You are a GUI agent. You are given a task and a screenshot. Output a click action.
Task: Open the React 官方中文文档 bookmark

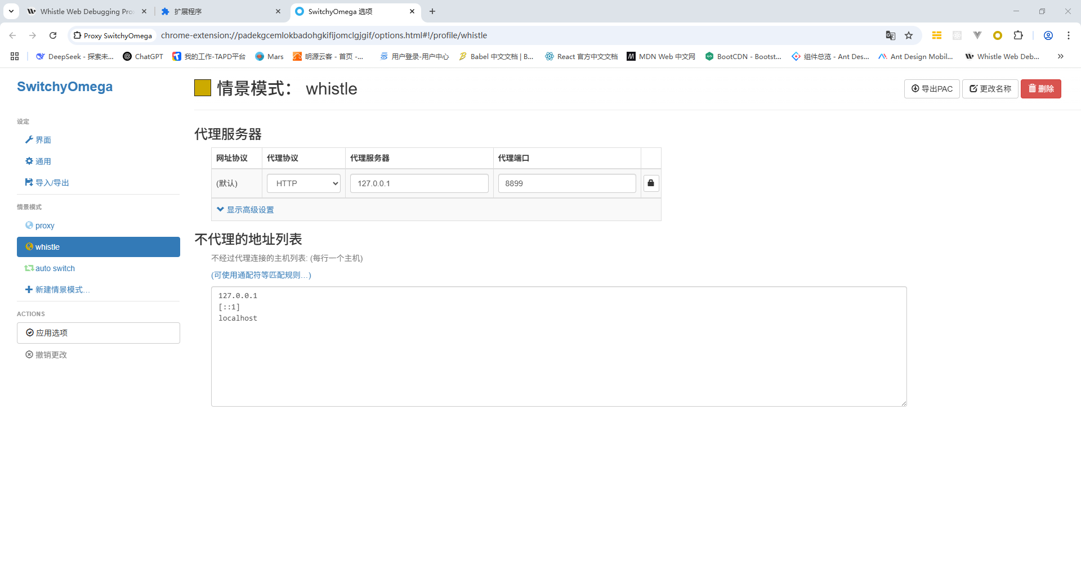(581, 56)
